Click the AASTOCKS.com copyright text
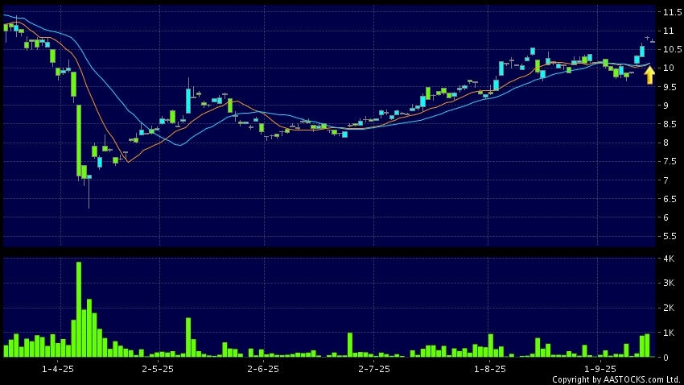The width and height of the screenshot is (684, 385). coord(616,379)
